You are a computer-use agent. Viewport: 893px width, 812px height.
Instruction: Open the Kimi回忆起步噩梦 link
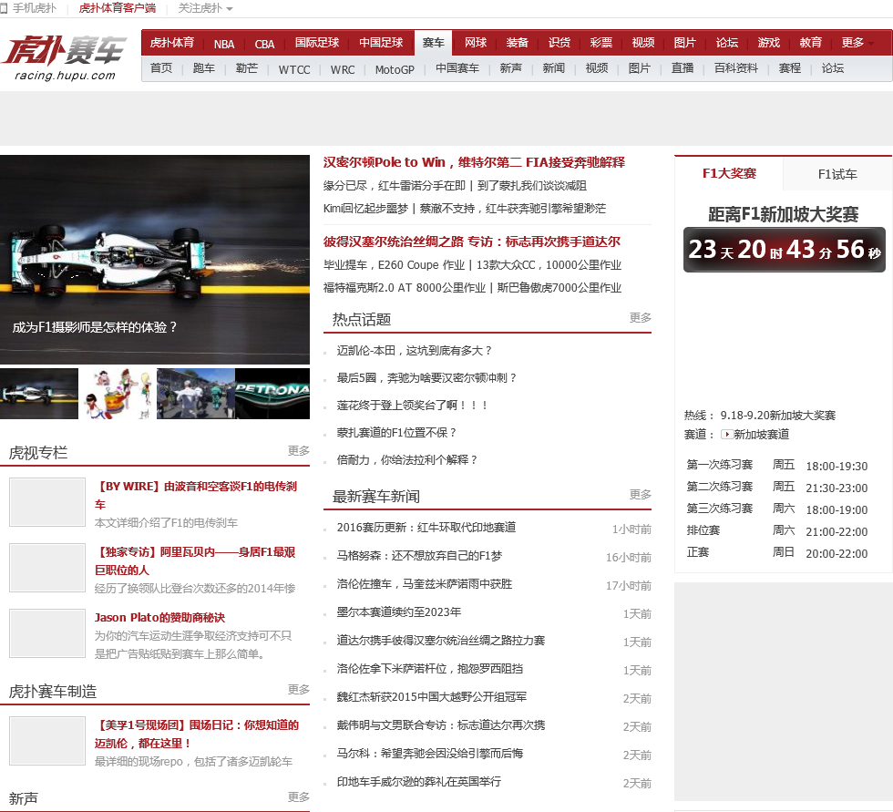365,209
